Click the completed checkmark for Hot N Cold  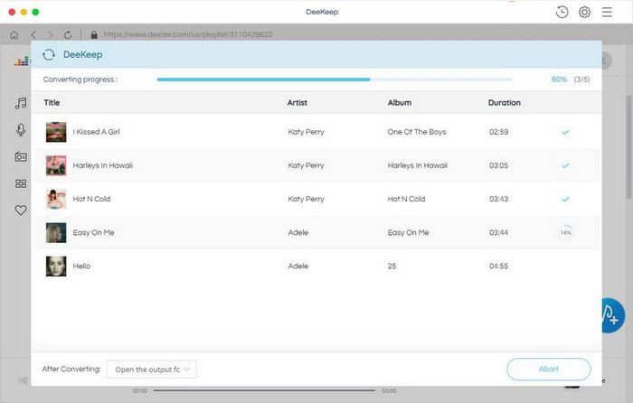click(x=565, y=199)
